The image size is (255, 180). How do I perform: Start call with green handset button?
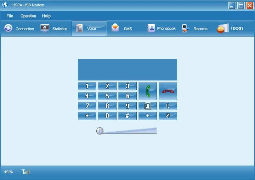click(x=147, y=91)
